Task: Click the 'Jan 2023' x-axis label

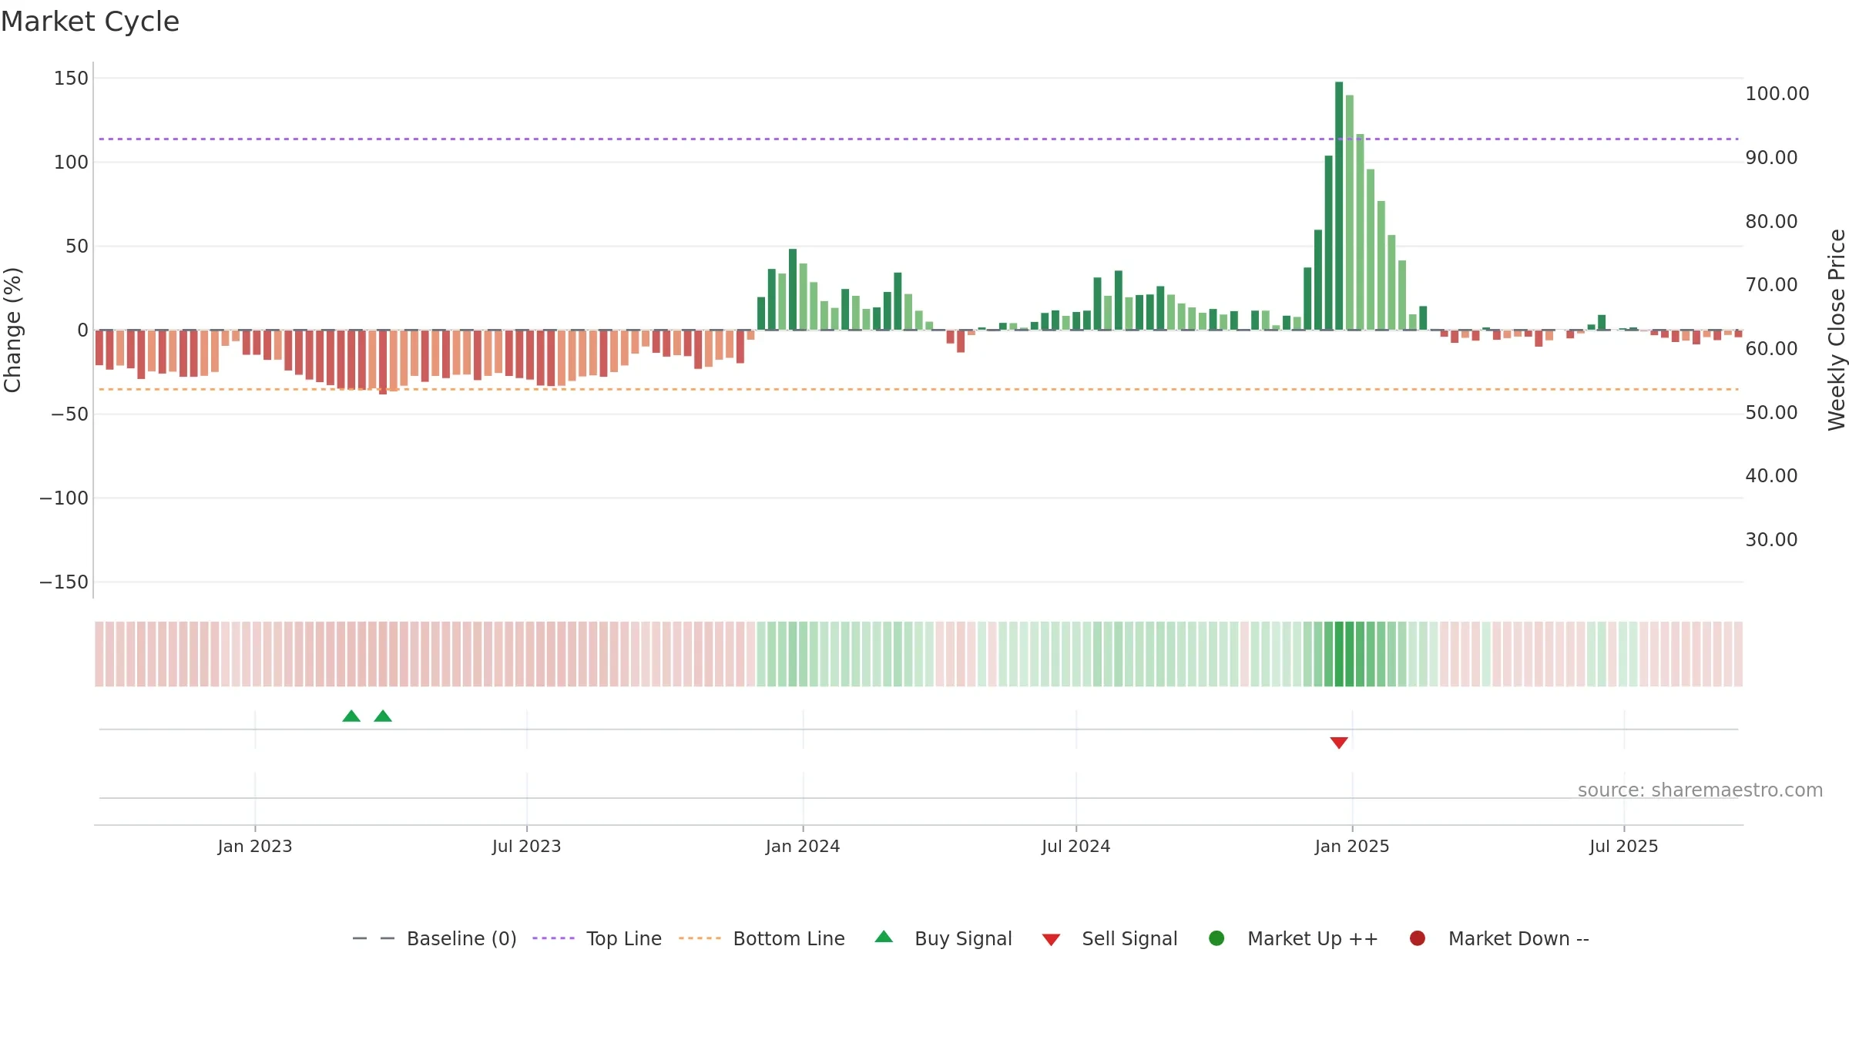Action: 255,847
